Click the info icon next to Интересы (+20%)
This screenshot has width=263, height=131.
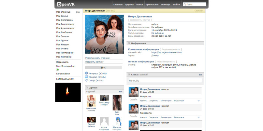click(x=86, y=73)
